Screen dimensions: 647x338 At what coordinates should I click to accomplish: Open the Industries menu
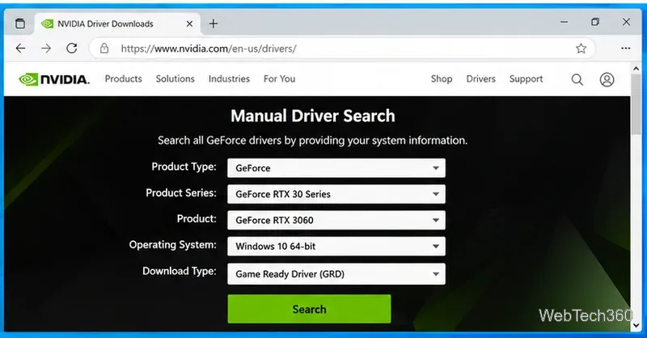pyautogui.click(x=229, y=78)
